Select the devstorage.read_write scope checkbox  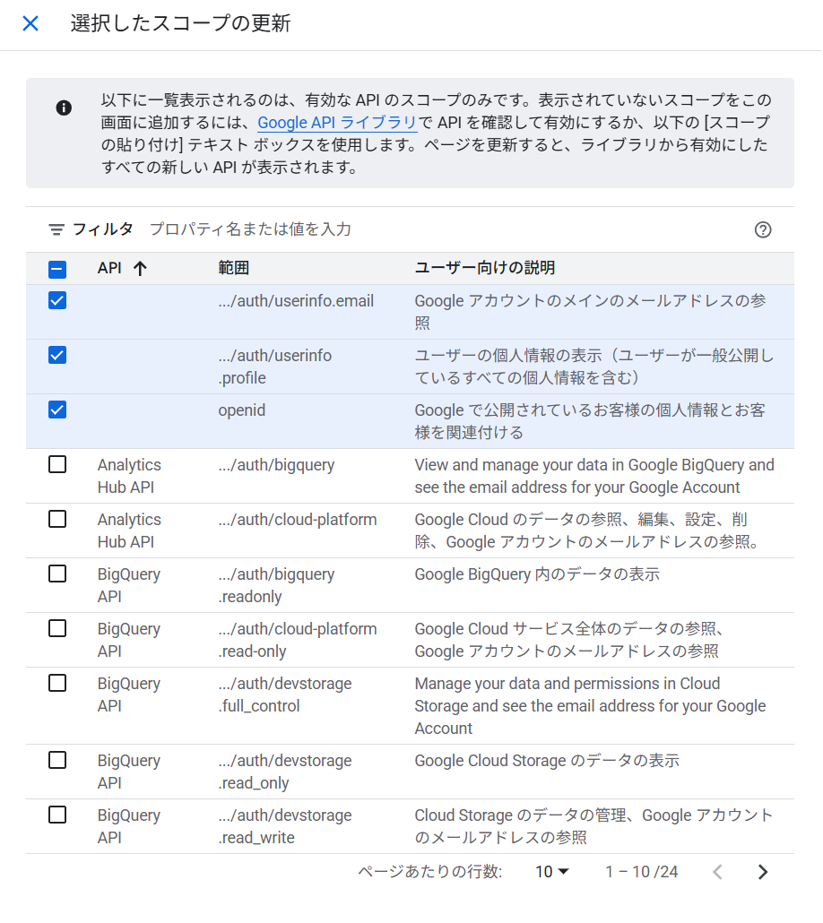coord(57,815)
